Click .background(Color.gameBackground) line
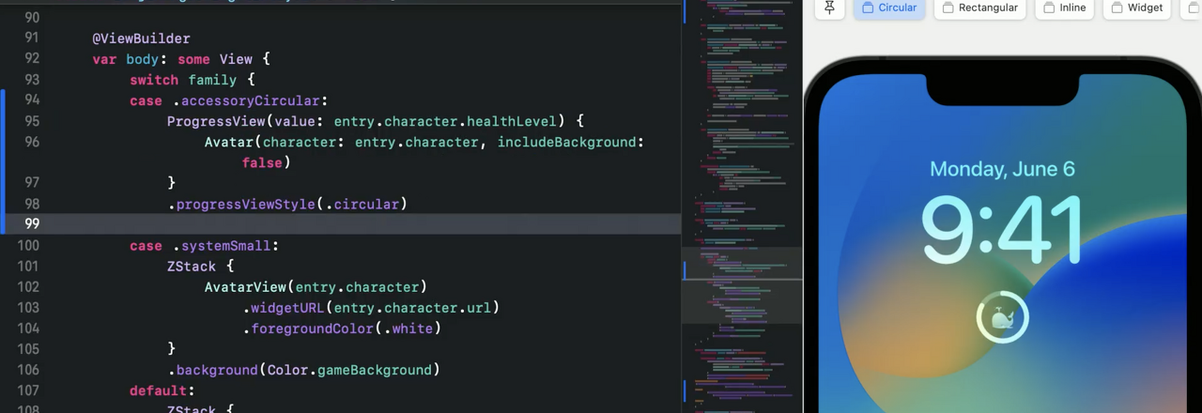Image resolution: width=1202 pixels, height=413 pixels. point(303,370)
